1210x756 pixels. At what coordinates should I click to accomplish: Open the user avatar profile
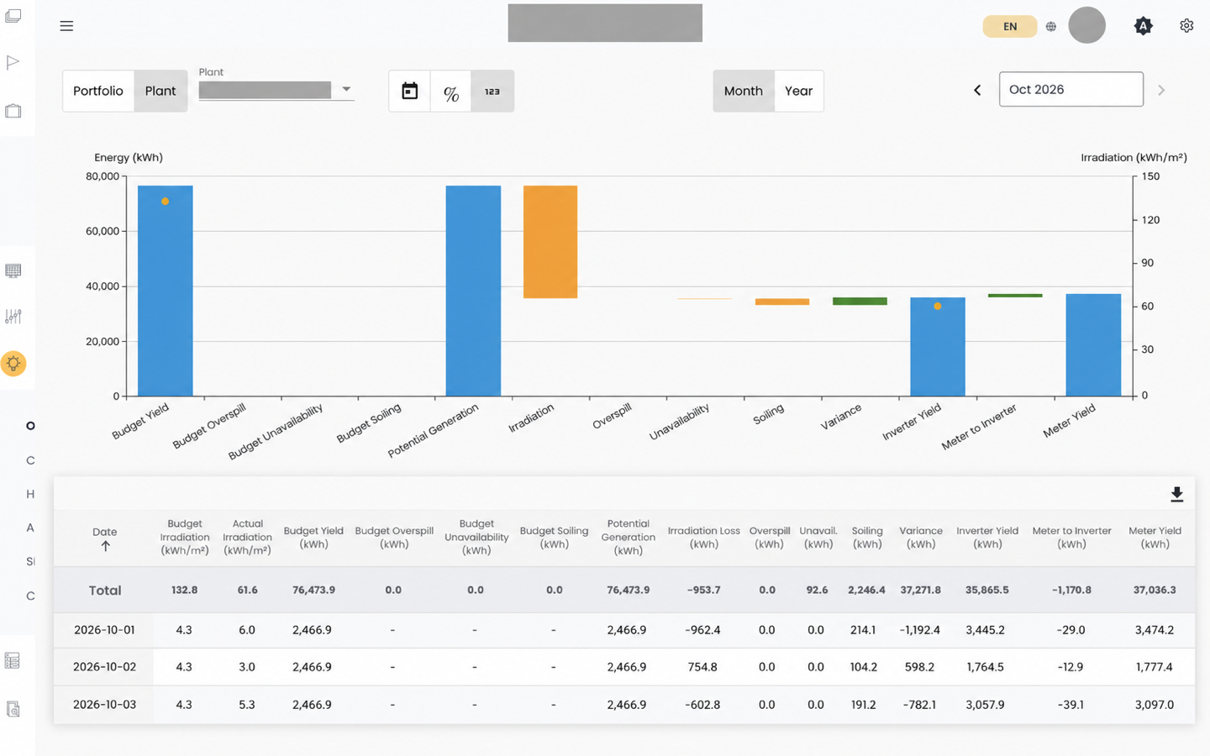pyautogui.click(x=1086, y=25)
